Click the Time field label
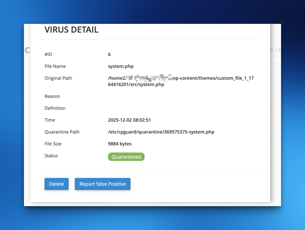The height and width of the screenshot is (230, 305). (x=50, y=120)
